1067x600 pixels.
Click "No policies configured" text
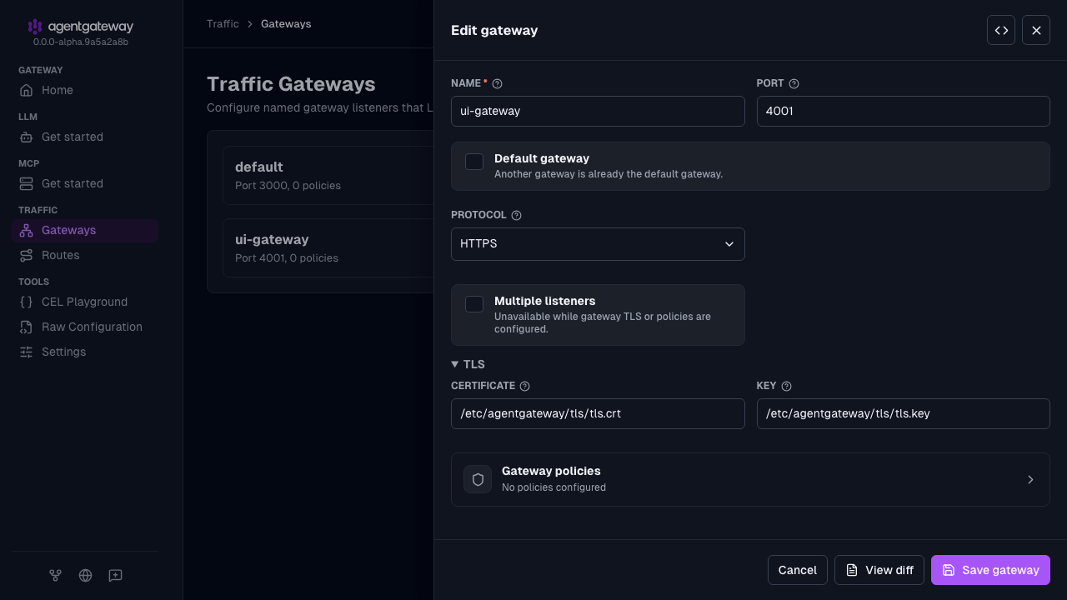pyautogui.click(x=554, y=487)
